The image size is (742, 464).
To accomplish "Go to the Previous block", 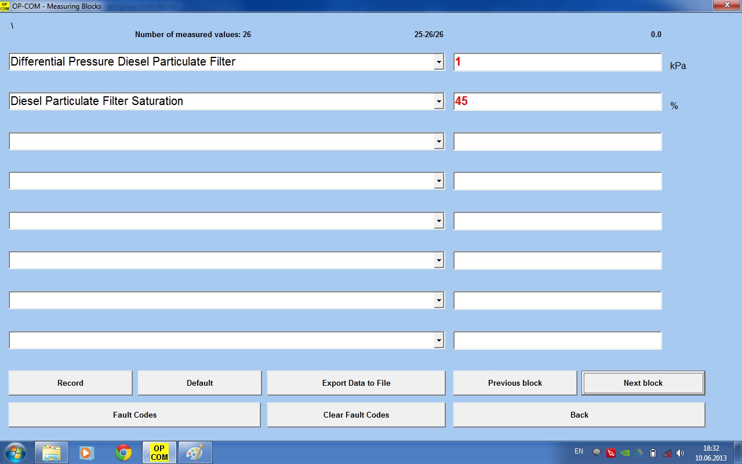I will point(515,383).
